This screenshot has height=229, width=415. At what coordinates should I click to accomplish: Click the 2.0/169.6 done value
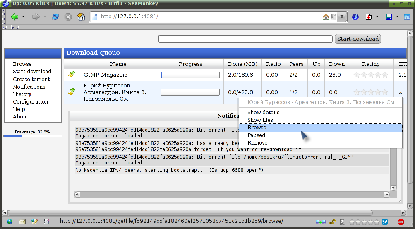(x=240, y=75)
